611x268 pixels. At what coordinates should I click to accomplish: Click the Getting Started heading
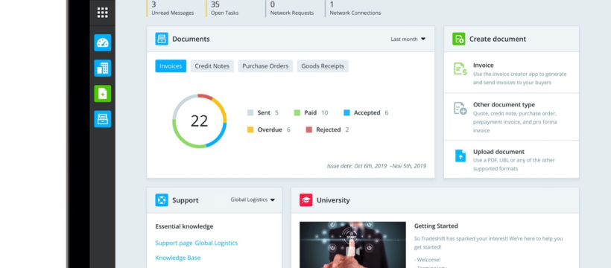436,226
